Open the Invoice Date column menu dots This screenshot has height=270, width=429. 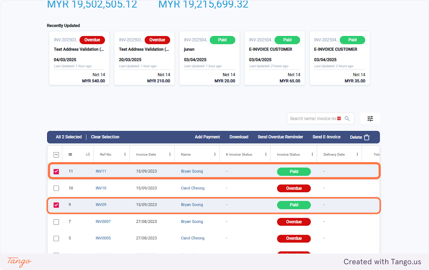(x=169, y=154)
